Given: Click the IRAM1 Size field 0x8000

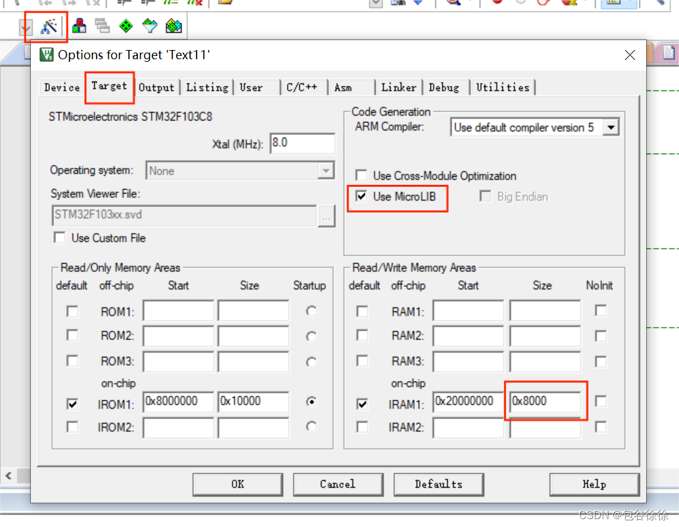Looking at the screenshot, I should (545, 402).
